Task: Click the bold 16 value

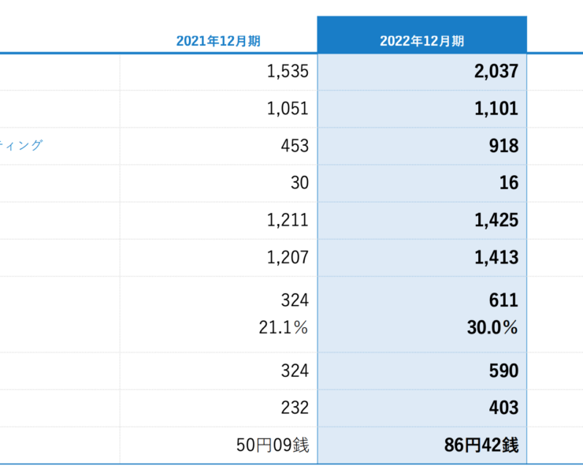Action: (x=509, y=183)
